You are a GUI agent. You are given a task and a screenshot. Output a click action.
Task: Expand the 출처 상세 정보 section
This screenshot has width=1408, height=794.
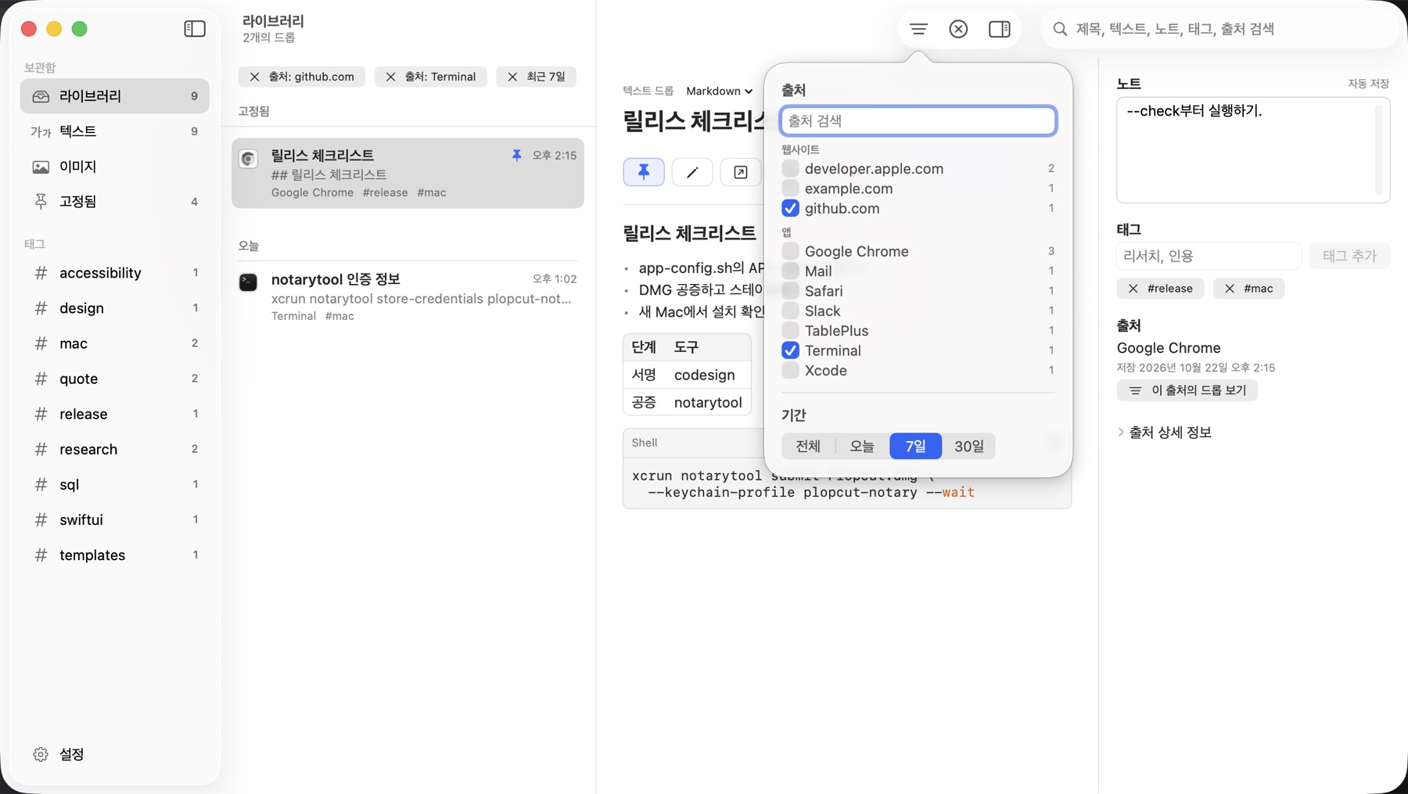[1121, 432]
